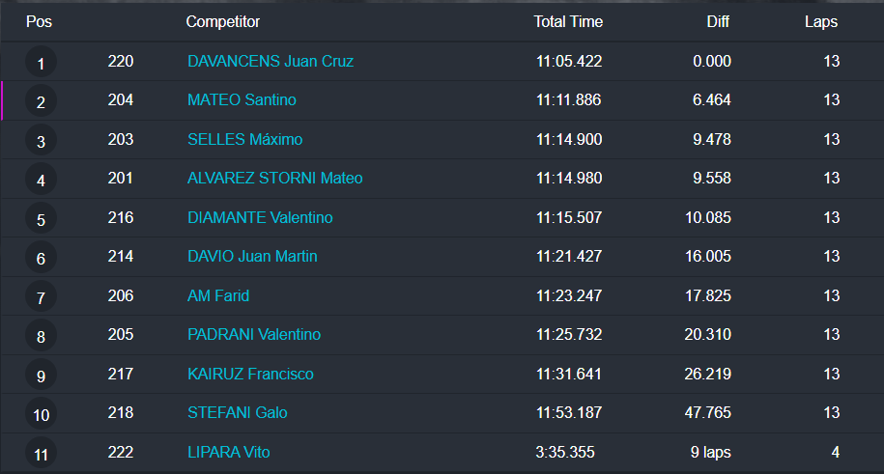Click position 7 circle badge
Image resolution: width=884 pixels, height=474 pixels.
point(41,298)
